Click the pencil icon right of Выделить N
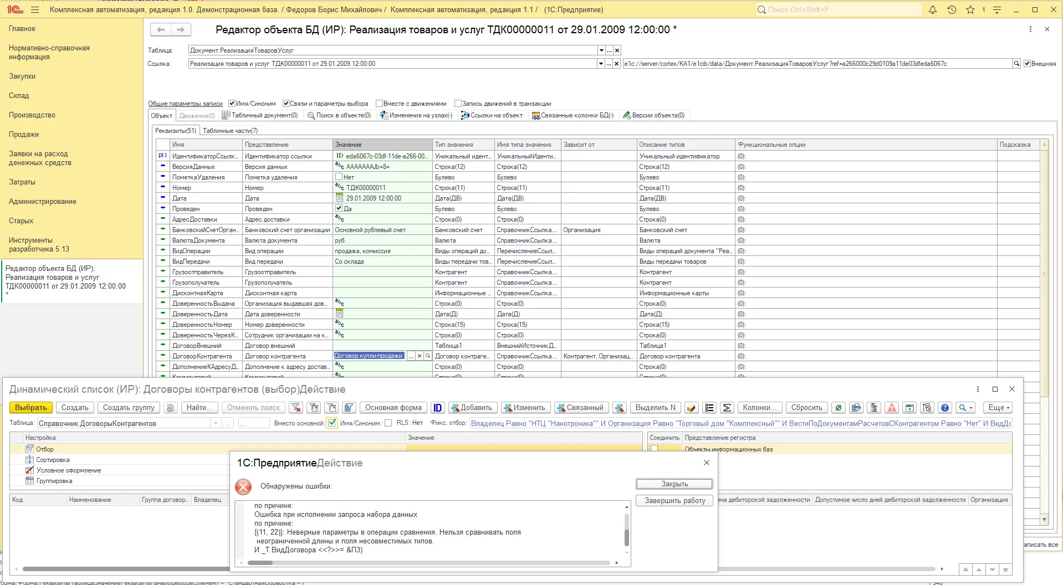1063x585 pixels. coord(691,408)
